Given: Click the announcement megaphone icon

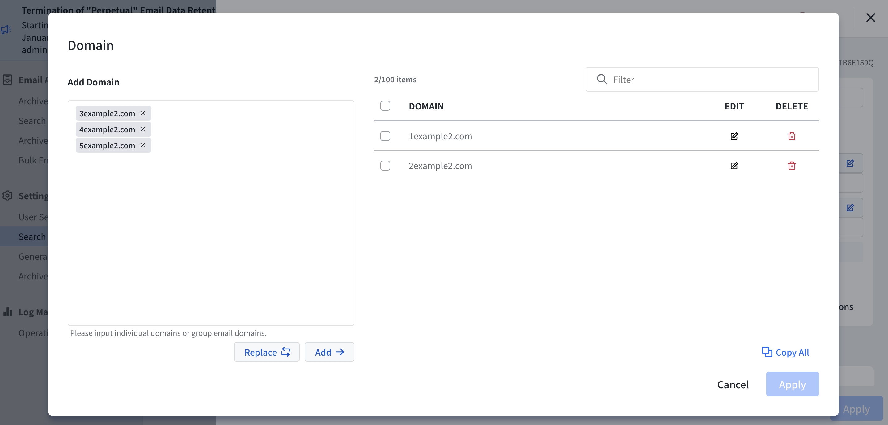Looking at the screenshot, I should (x=6, y=30).
